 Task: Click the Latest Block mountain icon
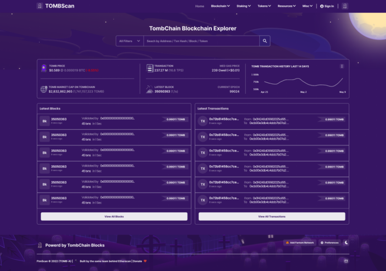coord(149,89)
